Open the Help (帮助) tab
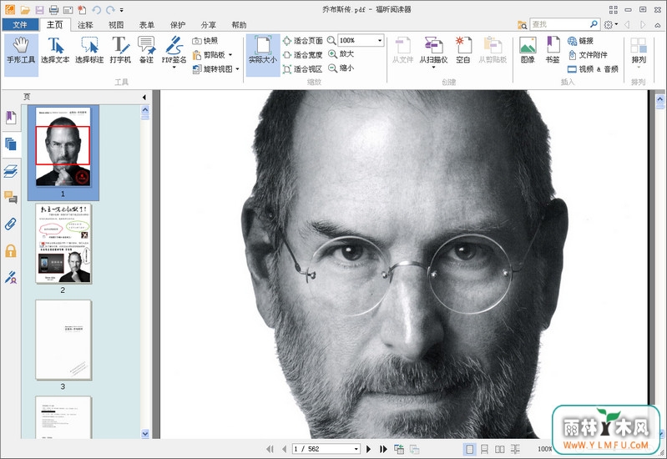 point(239,25)
